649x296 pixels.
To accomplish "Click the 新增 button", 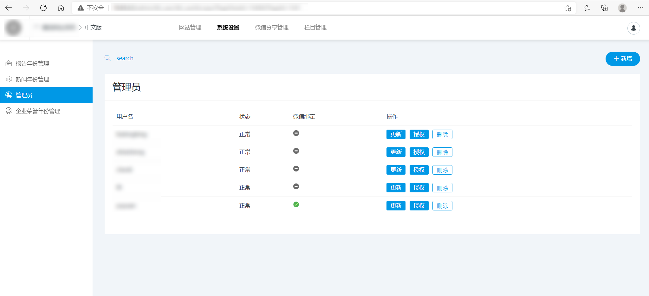I will coord(623,59).
